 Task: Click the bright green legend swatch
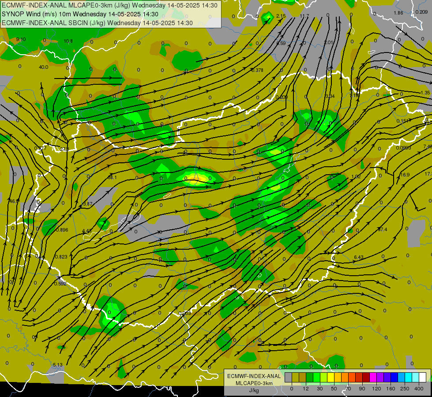coord(317,377)
